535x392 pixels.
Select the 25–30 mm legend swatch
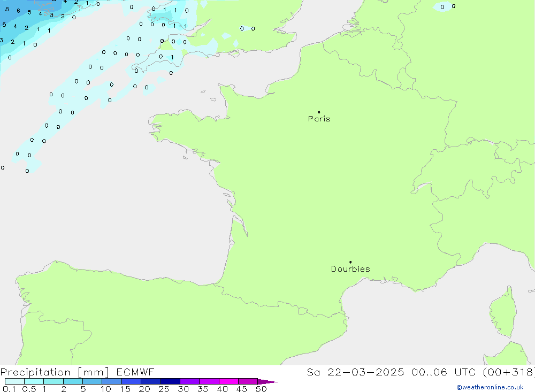(x=170, y=381)
